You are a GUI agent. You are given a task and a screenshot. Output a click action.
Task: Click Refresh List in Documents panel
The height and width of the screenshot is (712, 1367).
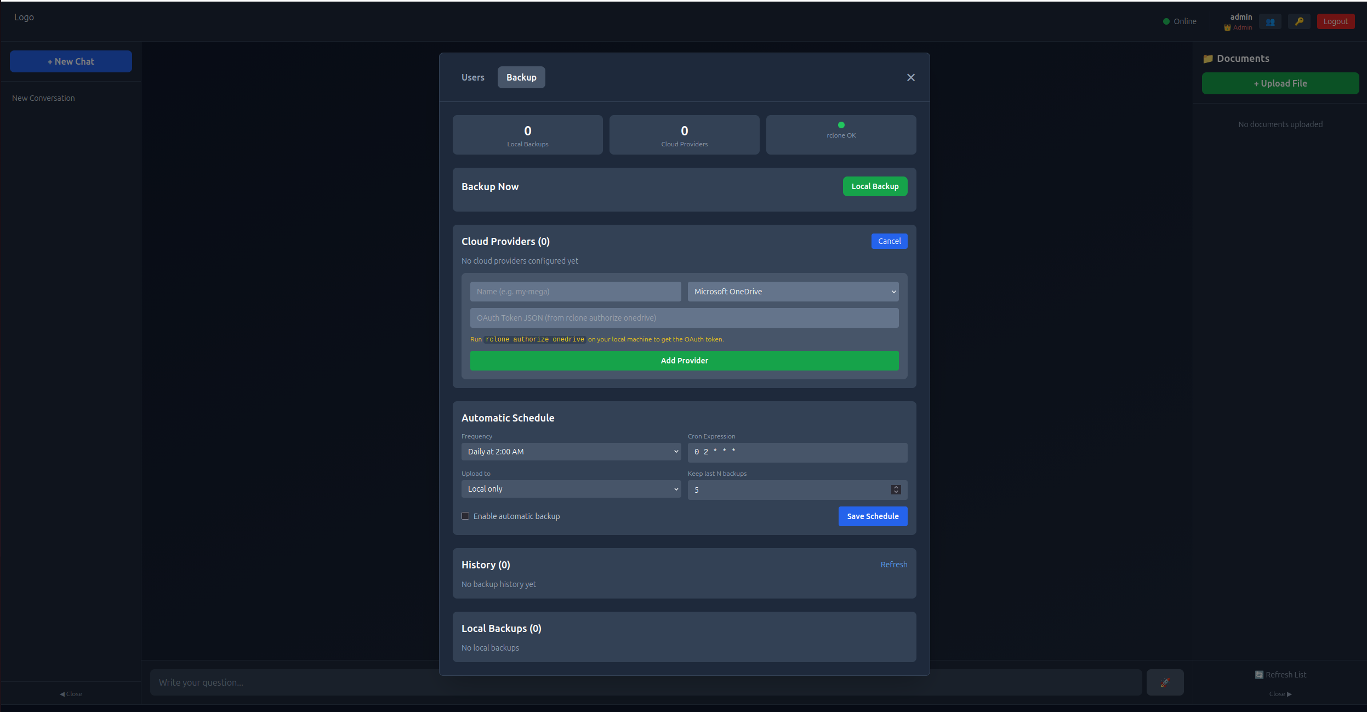click(1280, 675)
